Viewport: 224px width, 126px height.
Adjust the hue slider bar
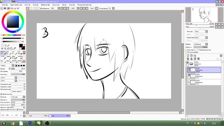(x=12, y=35)
